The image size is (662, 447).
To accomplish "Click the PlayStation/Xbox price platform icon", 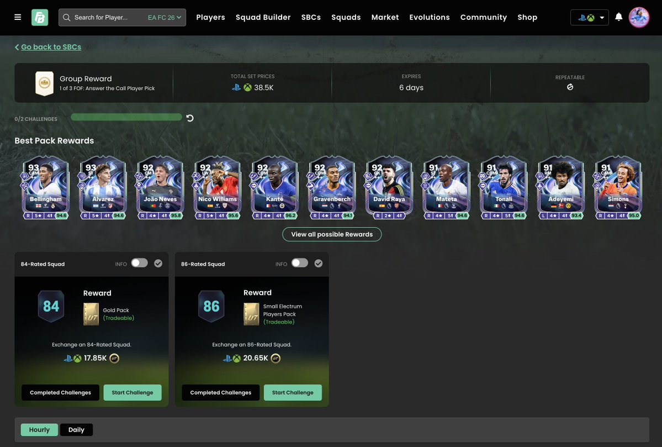I will (x=239, y=86).
